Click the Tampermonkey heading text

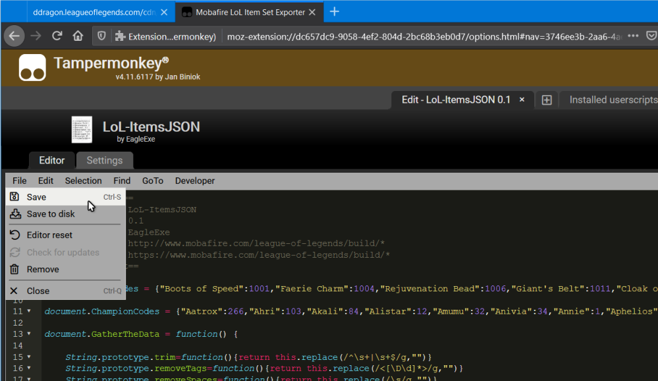(111, 63)
